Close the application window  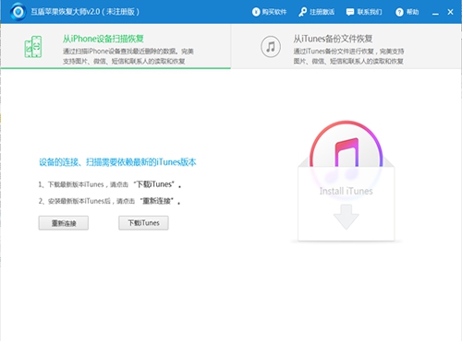(x=450, y=12)
